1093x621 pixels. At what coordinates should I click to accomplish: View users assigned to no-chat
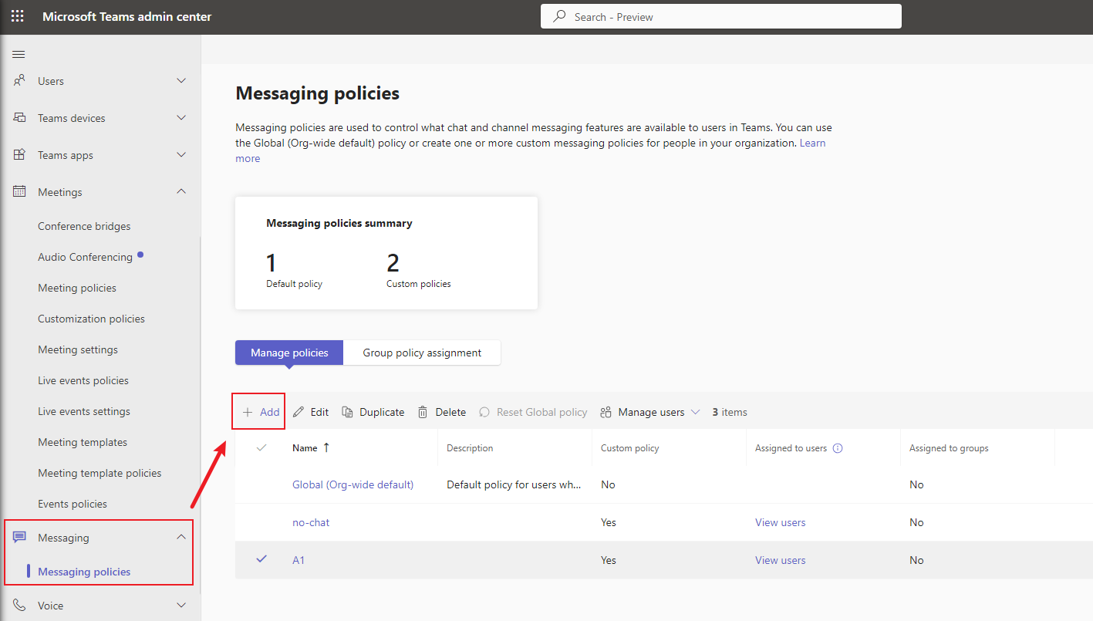(780, 522)
